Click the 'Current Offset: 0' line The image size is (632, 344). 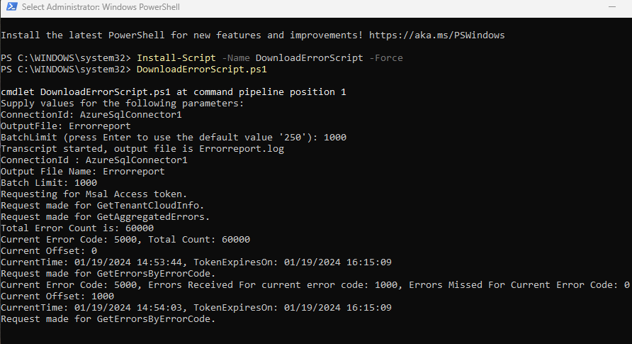(x=49, y=250)
